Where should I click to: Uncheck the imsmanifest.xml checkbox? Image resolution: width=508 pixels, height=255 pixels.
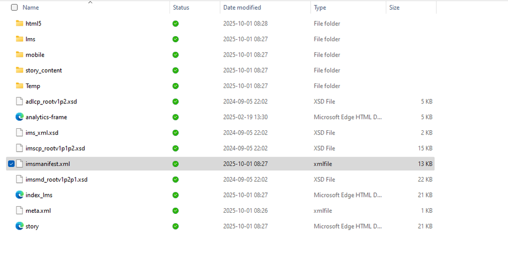click(x=12, y=164)
